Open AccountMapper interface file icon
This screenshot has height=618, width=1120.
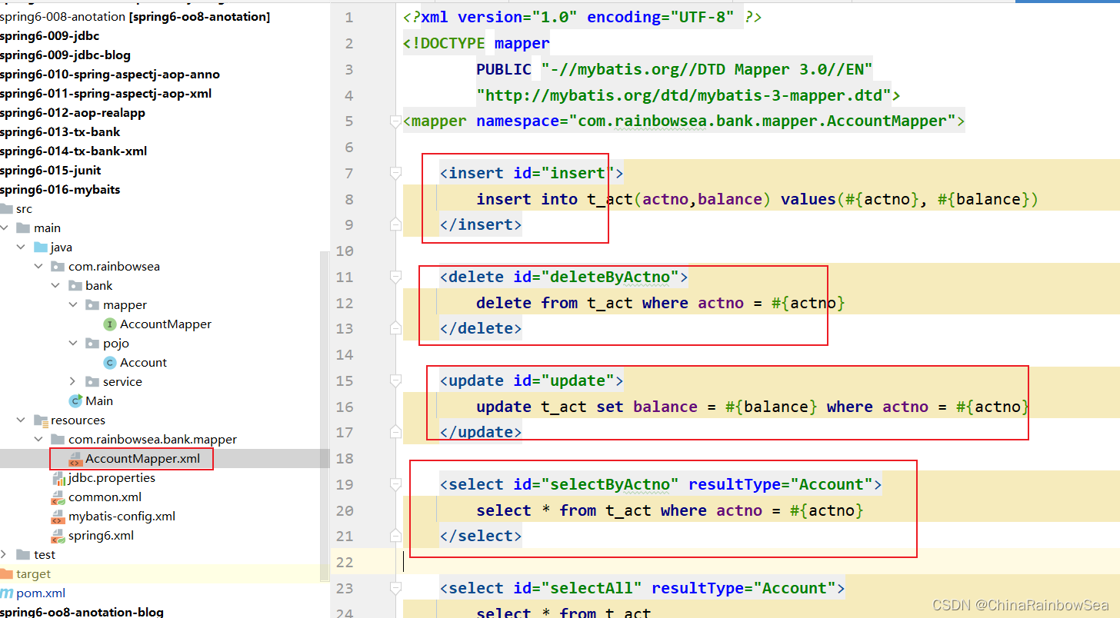[x=110, y=324]
